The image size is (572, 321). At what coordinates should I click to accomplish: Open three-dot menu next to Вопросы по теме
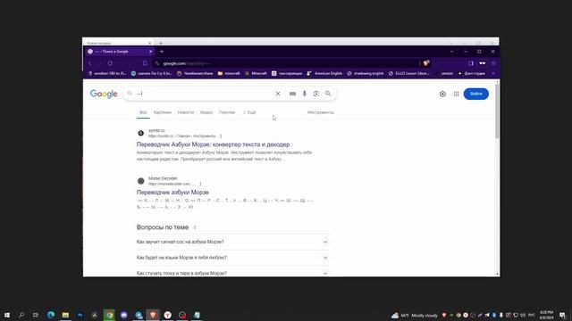point(195,227)
